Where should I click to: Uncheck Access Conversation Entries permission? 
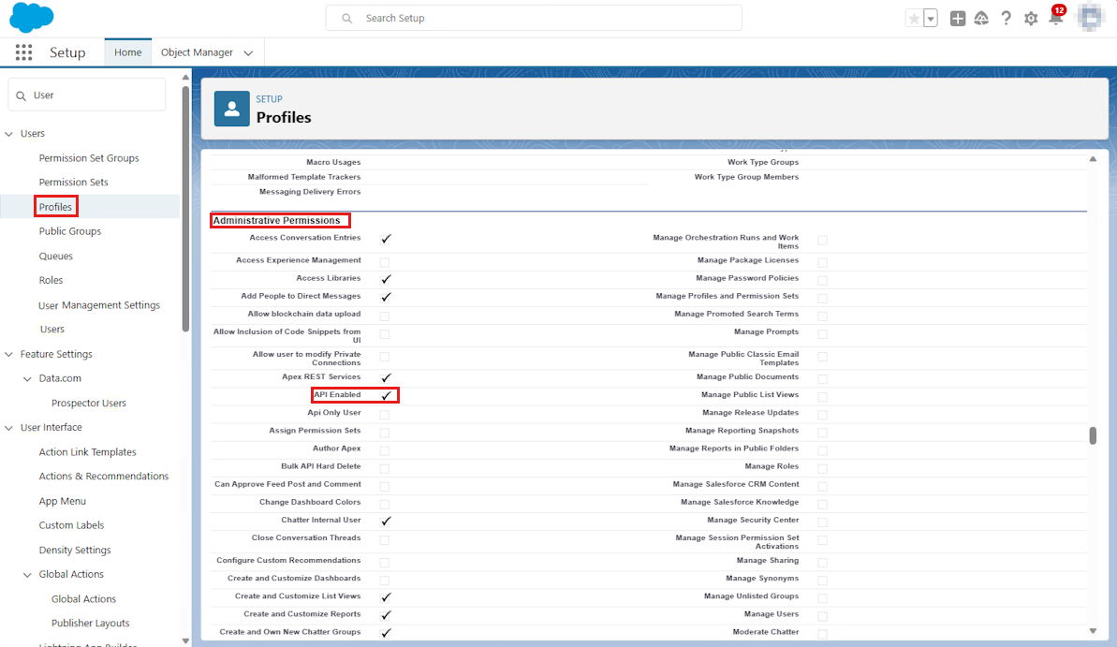coord(386,239)
